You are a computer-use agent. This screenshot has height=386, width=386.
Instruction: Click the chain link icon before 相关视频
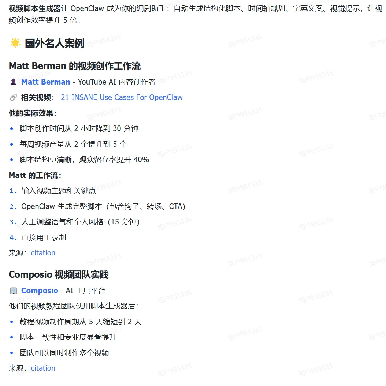(x=13, y=97)
